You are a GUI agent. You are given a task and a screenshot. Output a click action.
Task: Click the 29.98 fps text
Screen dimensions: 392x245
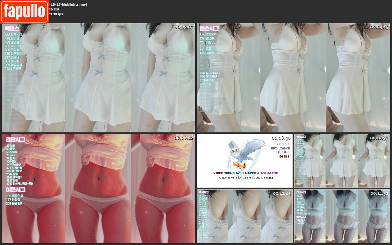pos(55,14)
